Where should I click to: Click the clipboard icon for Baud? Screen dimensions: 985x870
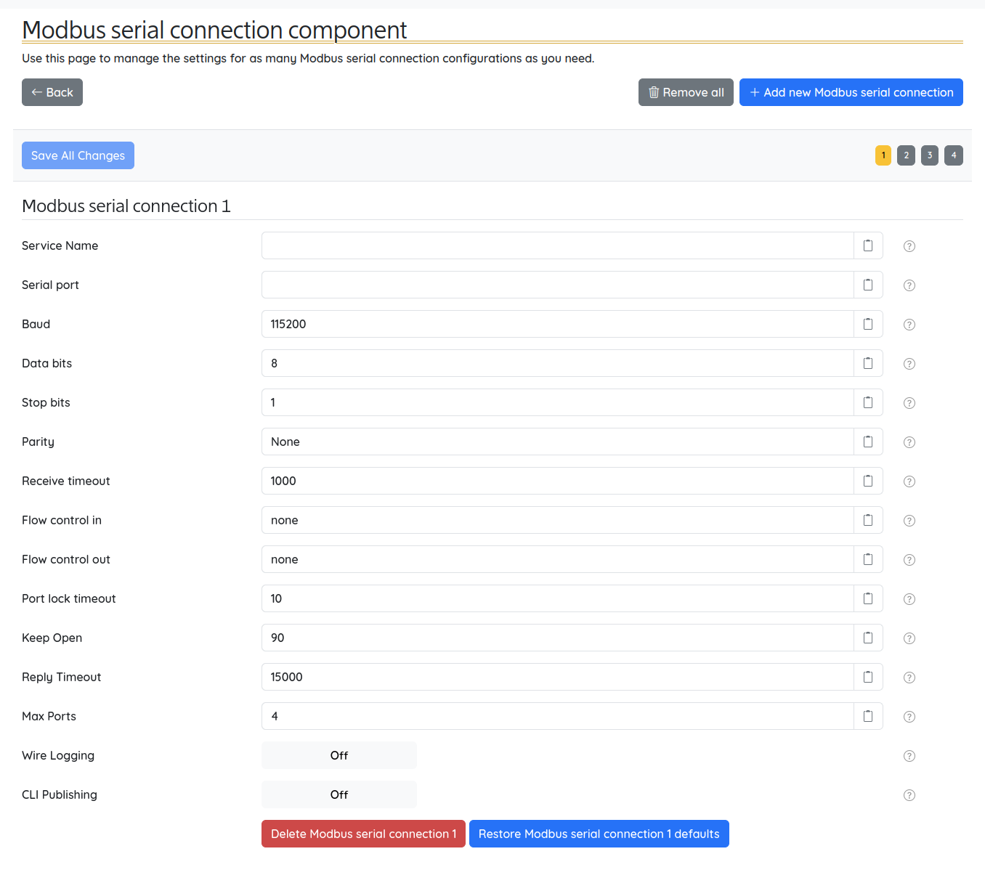868,324
